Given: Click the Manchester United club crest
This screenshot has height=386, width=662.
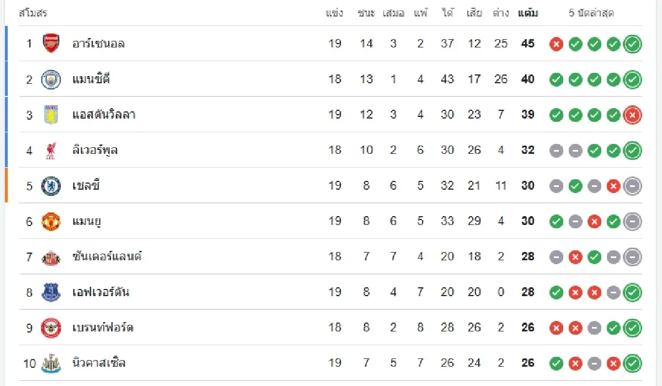Looking at the screenshot, I should point(51,221).
